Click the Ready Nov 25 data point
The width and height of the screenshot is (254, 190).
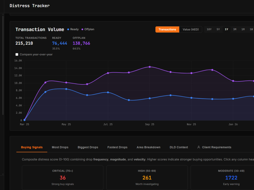pyautogui.click(x=192, y=98)
